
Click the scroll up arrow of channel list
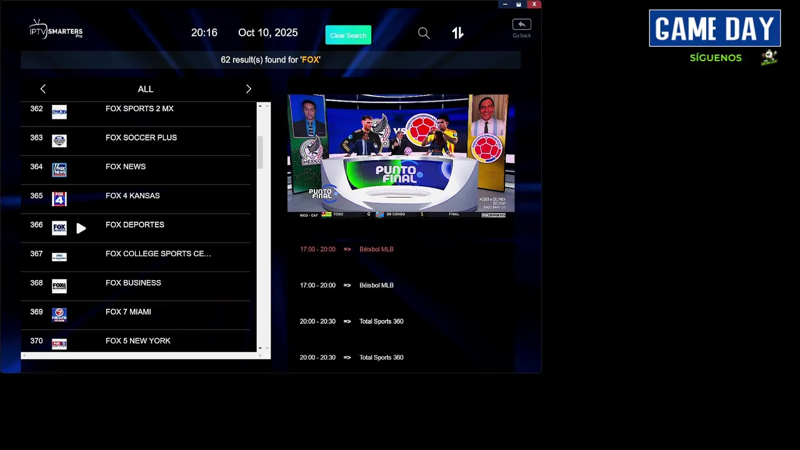coord(260,106)
